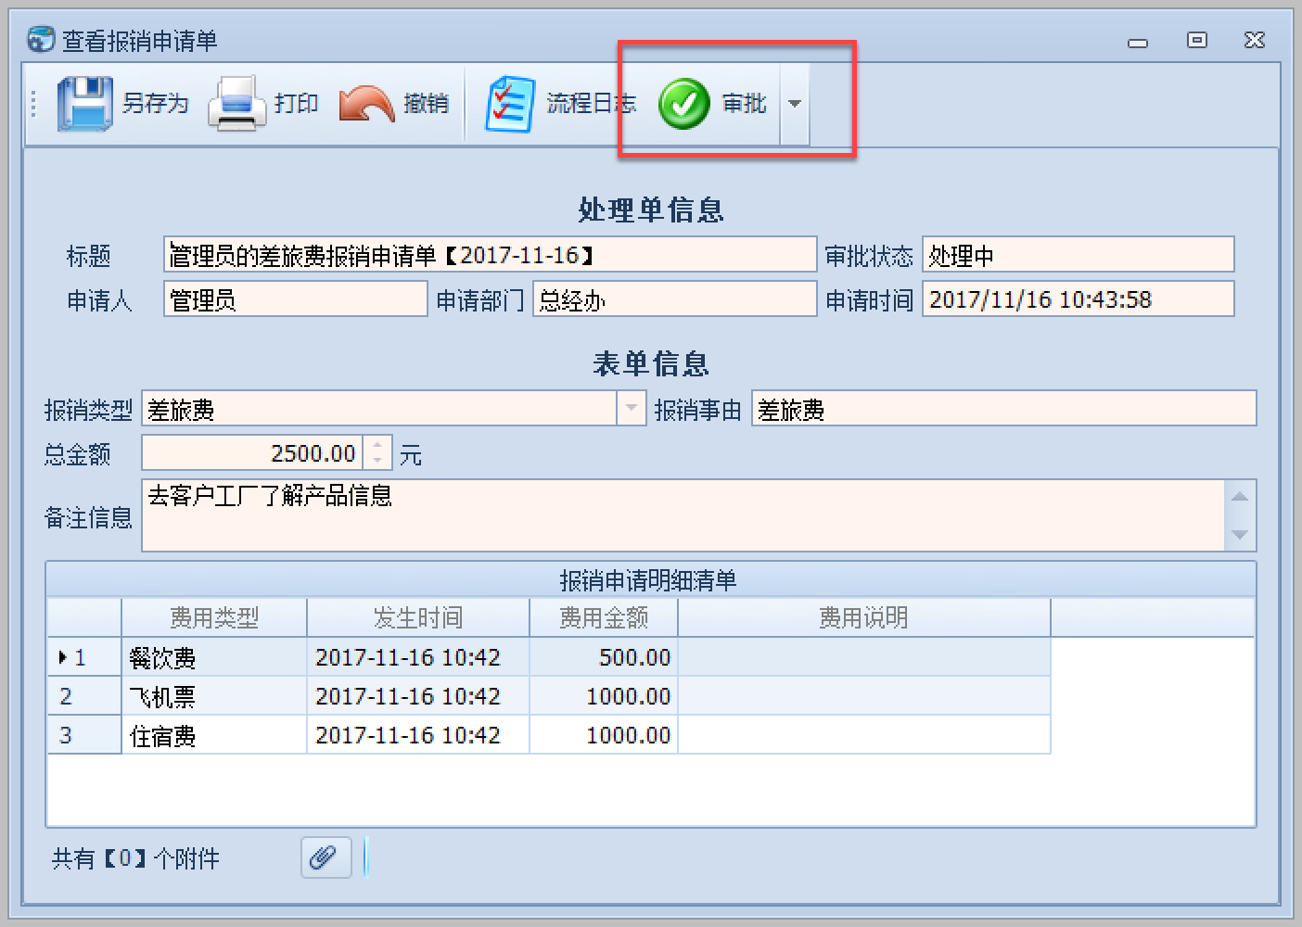Click the expense type (费用类型) column header
This screenshot has height=927, width=1302.
tap(213, 617)
